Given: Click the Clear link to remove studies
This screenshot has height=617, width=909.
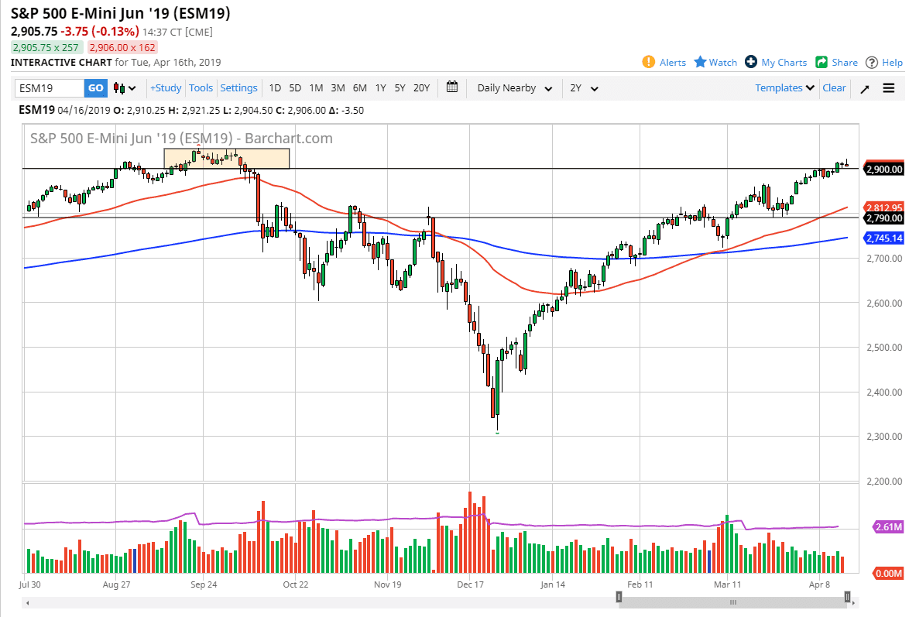Looking at the screenshot, I should tap(834, 87).
